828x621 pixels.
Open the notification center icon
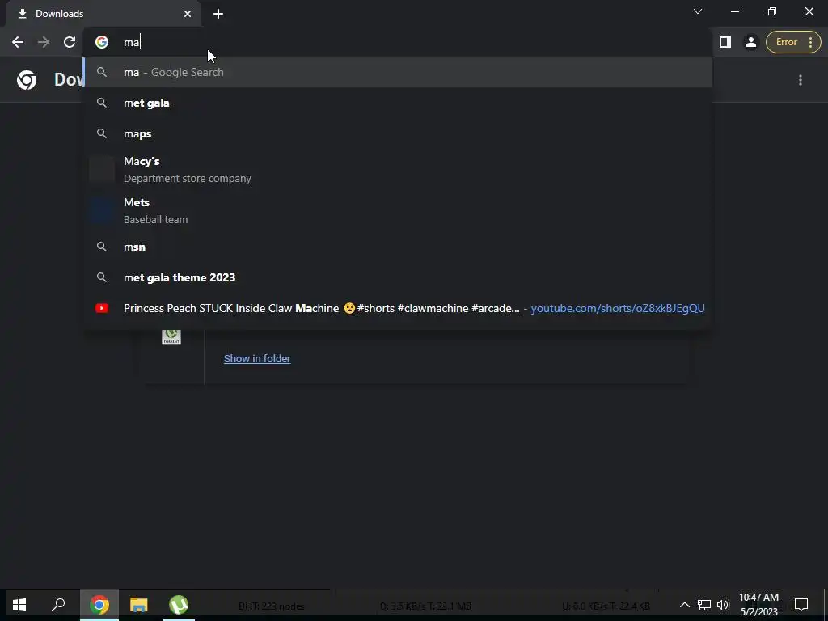[x=801, y=605]
